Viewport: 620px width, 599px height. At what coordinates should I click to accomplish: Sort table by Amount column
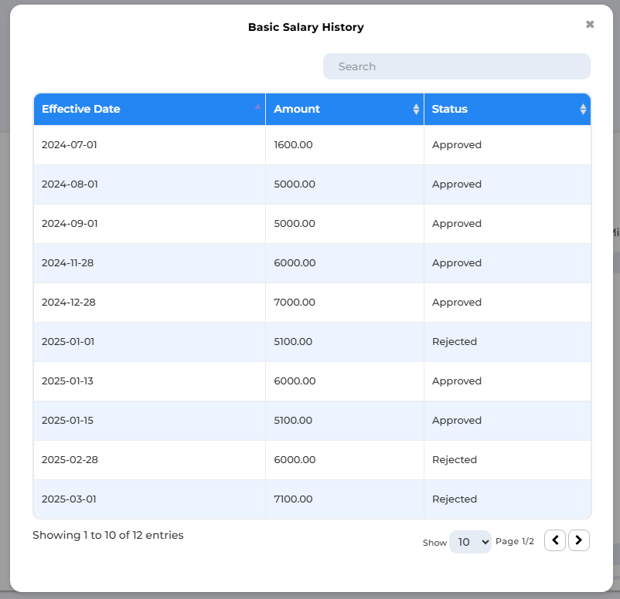coord(345,109)
